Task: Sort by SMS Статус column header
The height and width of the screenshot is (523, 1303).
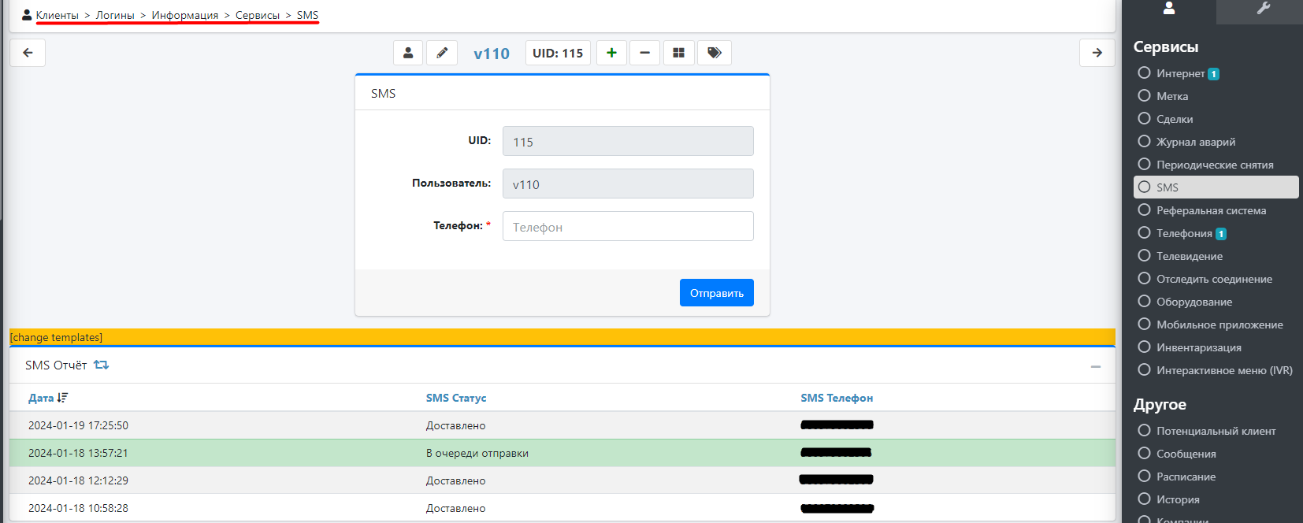Action: [x=456, y=398]
